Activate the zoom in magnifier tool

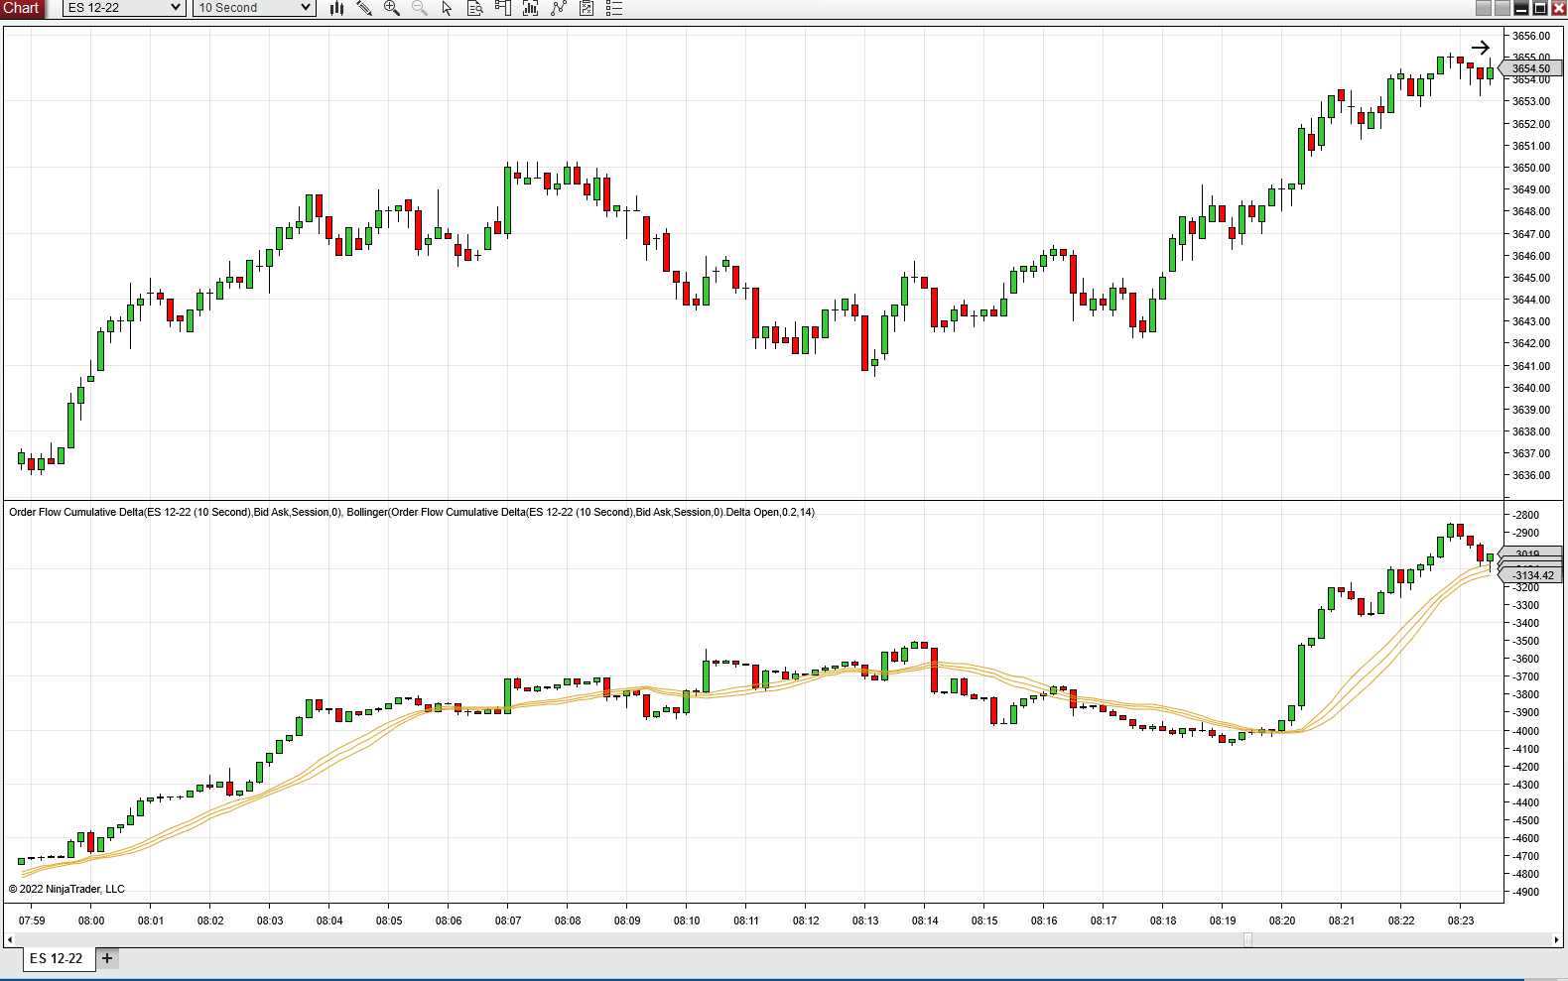[392, 8]
